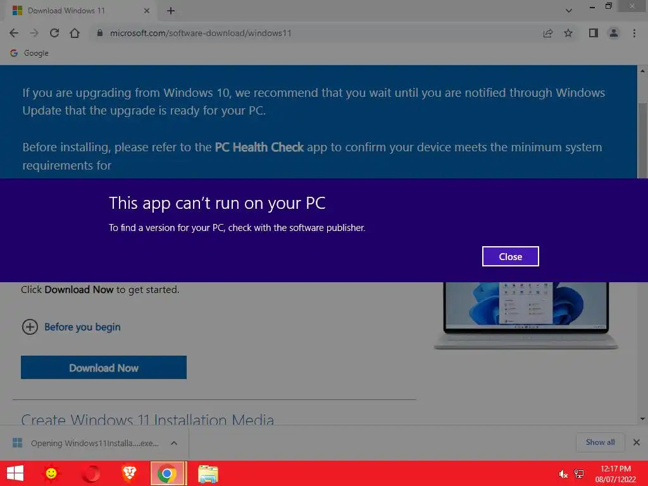This screenshot has height=486, width=648.
Task: Go back to the previous page
Action: pos(14,33)
